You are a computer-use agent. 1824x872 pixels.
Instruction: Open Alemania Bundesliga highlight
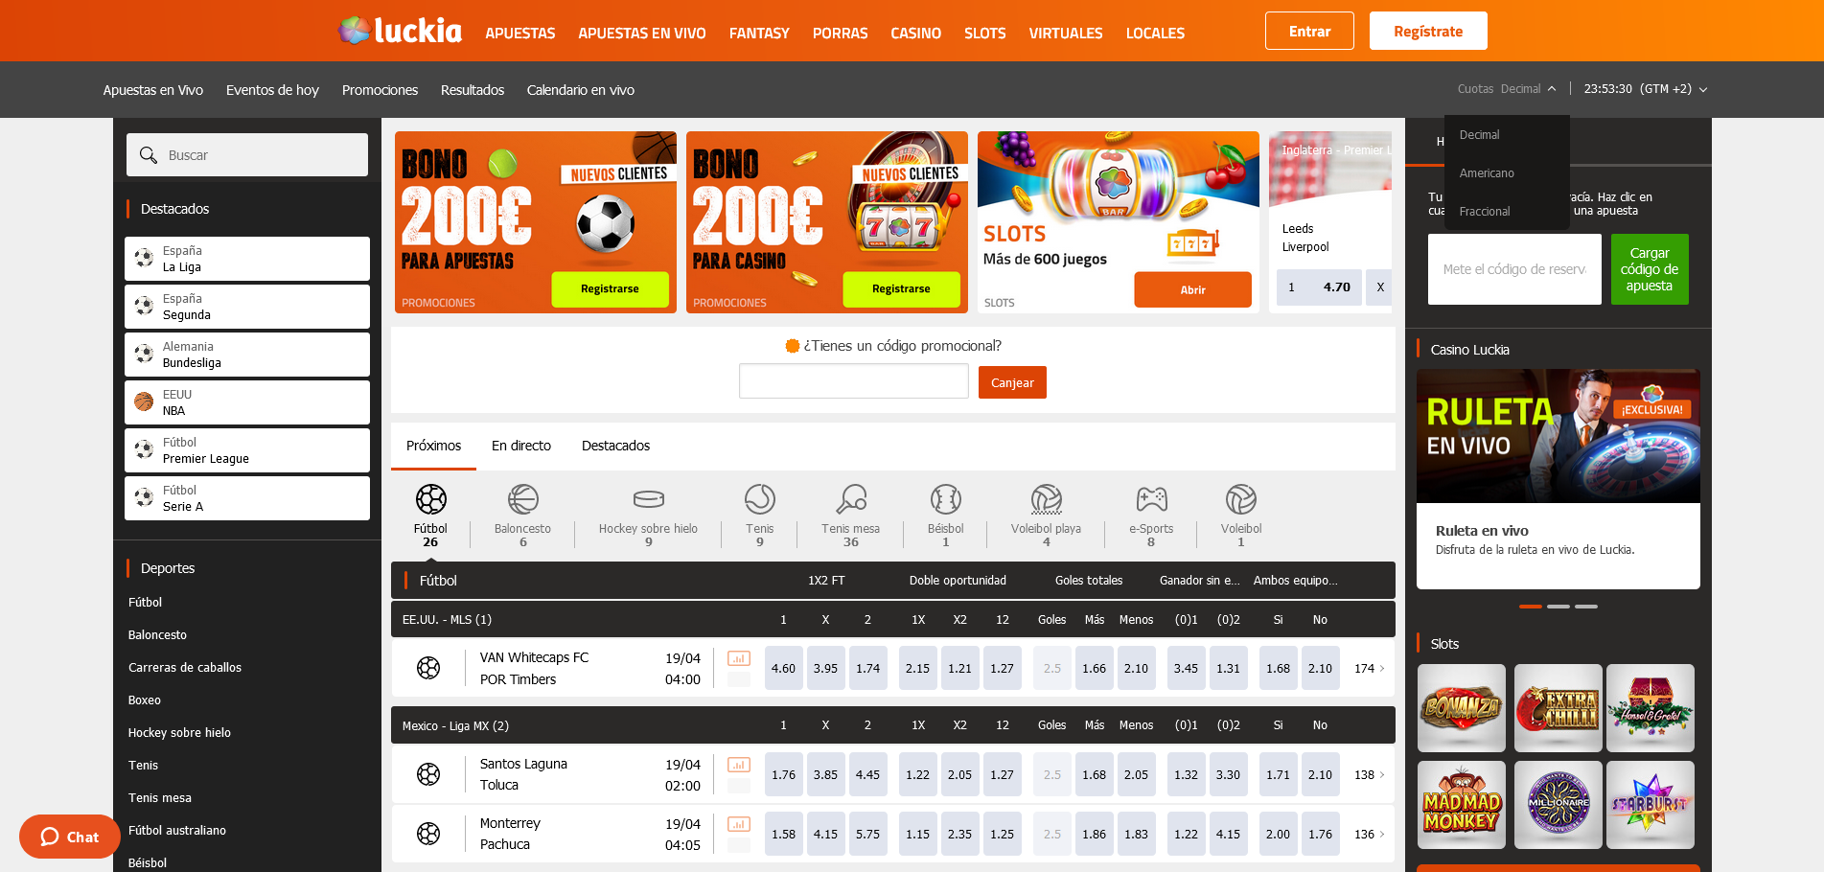pyautogui.click(x=247, y=355)
